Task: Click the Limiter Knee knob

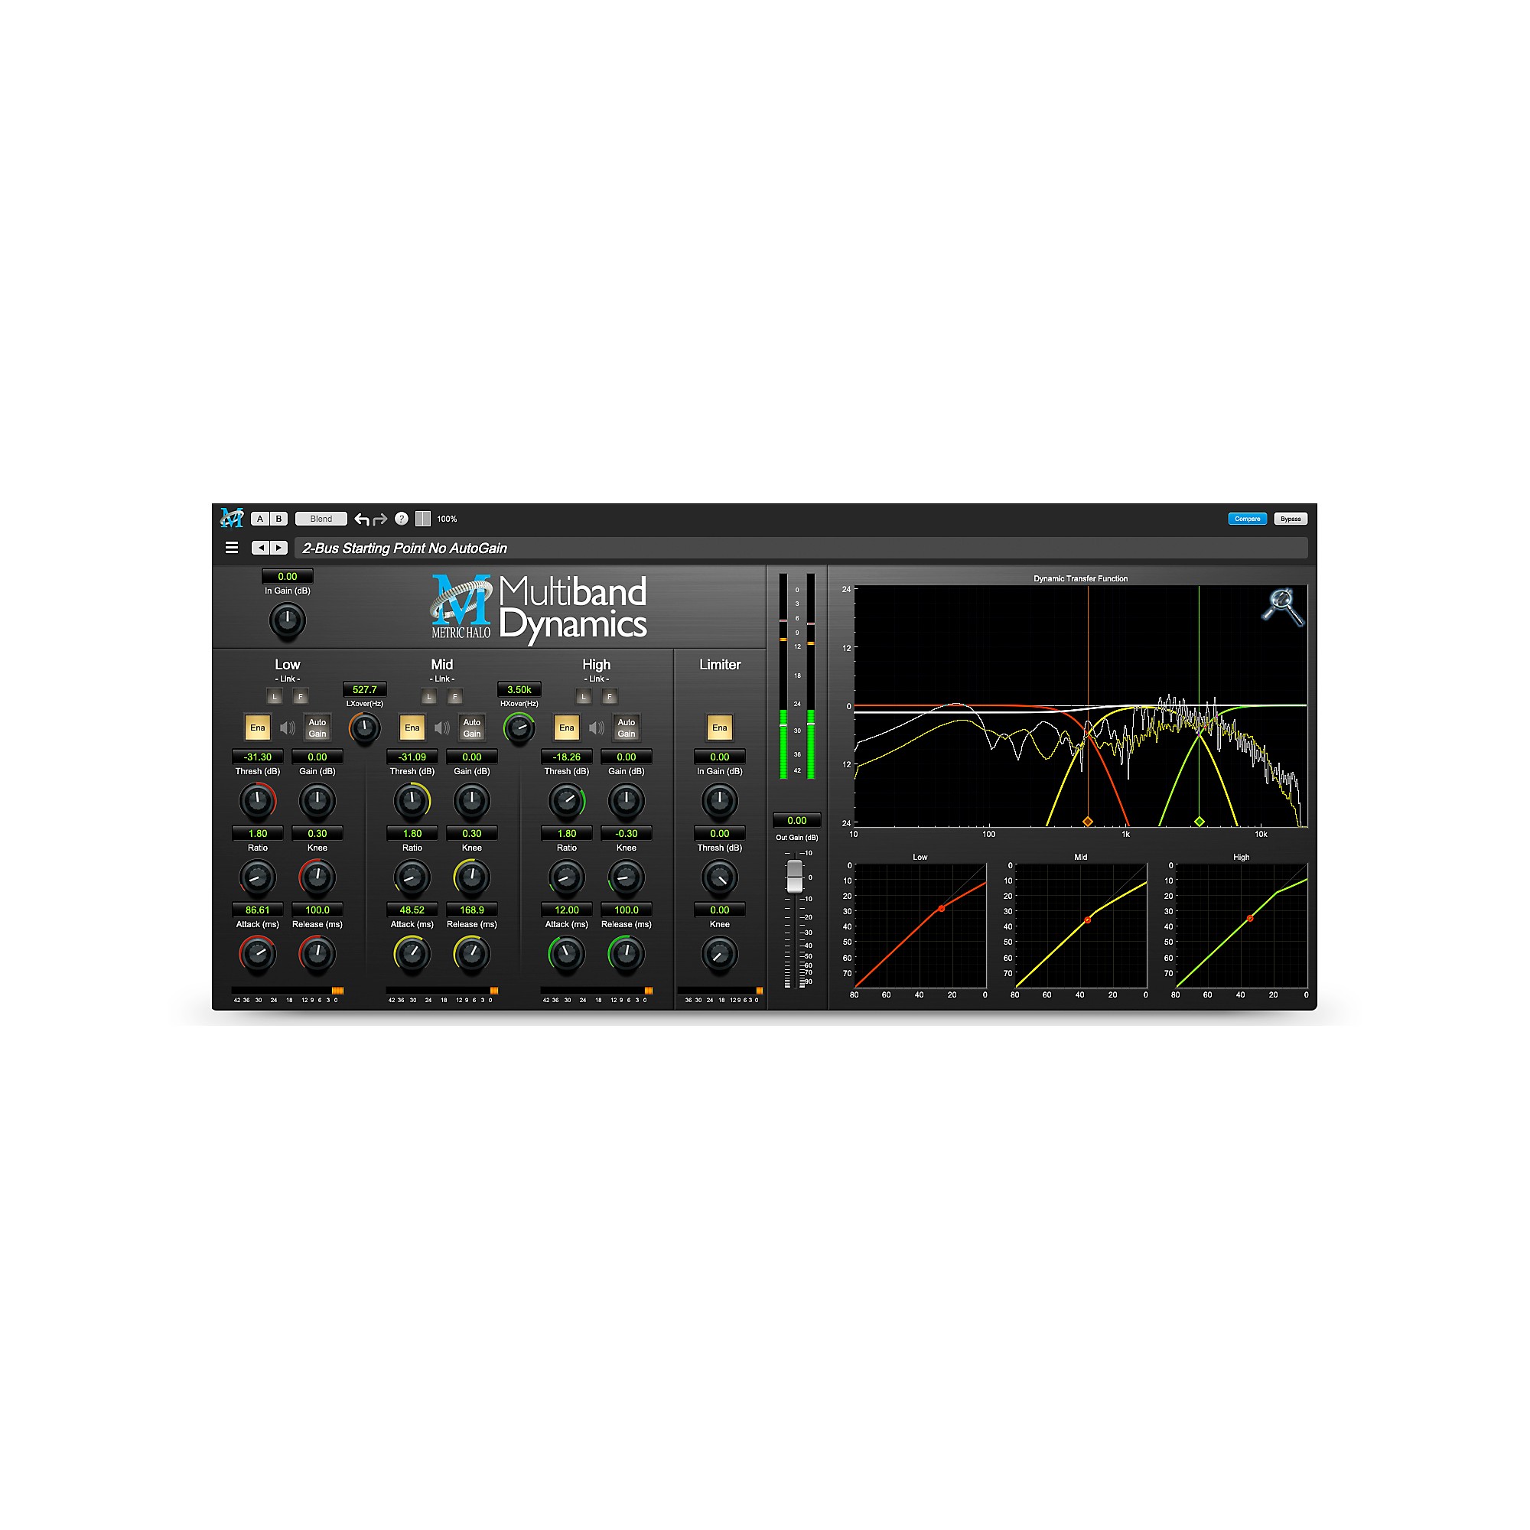Action: pyautogui.click(x=719, y=954)
